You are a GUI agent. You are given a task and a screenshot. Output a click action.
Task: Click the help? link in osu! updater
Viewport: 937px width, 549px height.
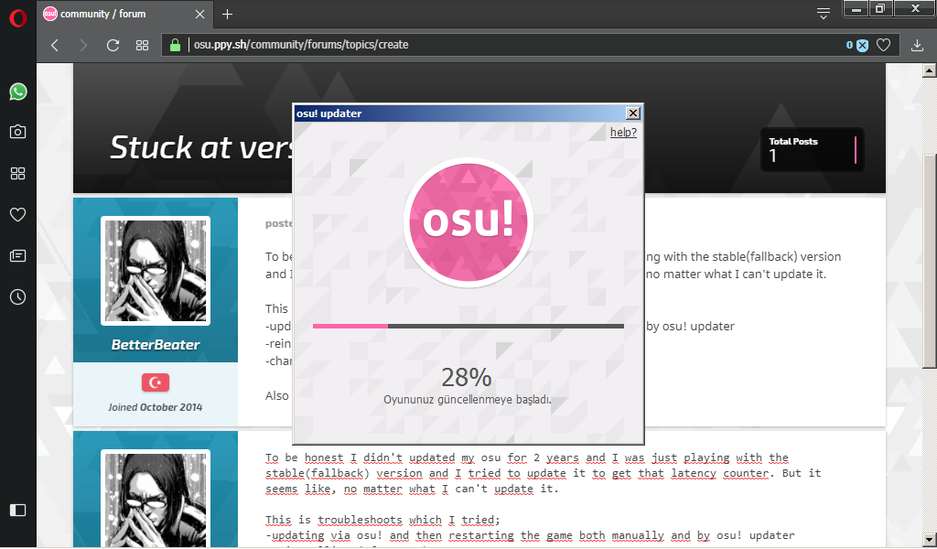(x=623, y=132)
